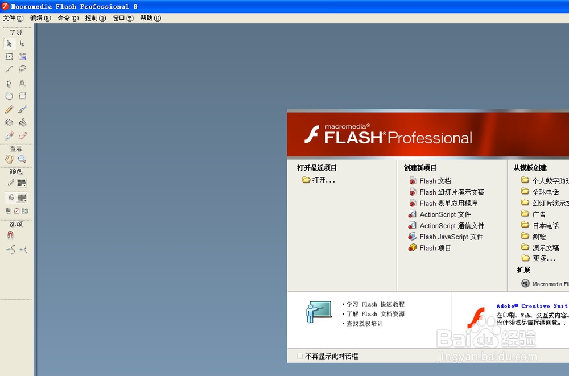Select the Eyedropper tool

coord(9,136)
